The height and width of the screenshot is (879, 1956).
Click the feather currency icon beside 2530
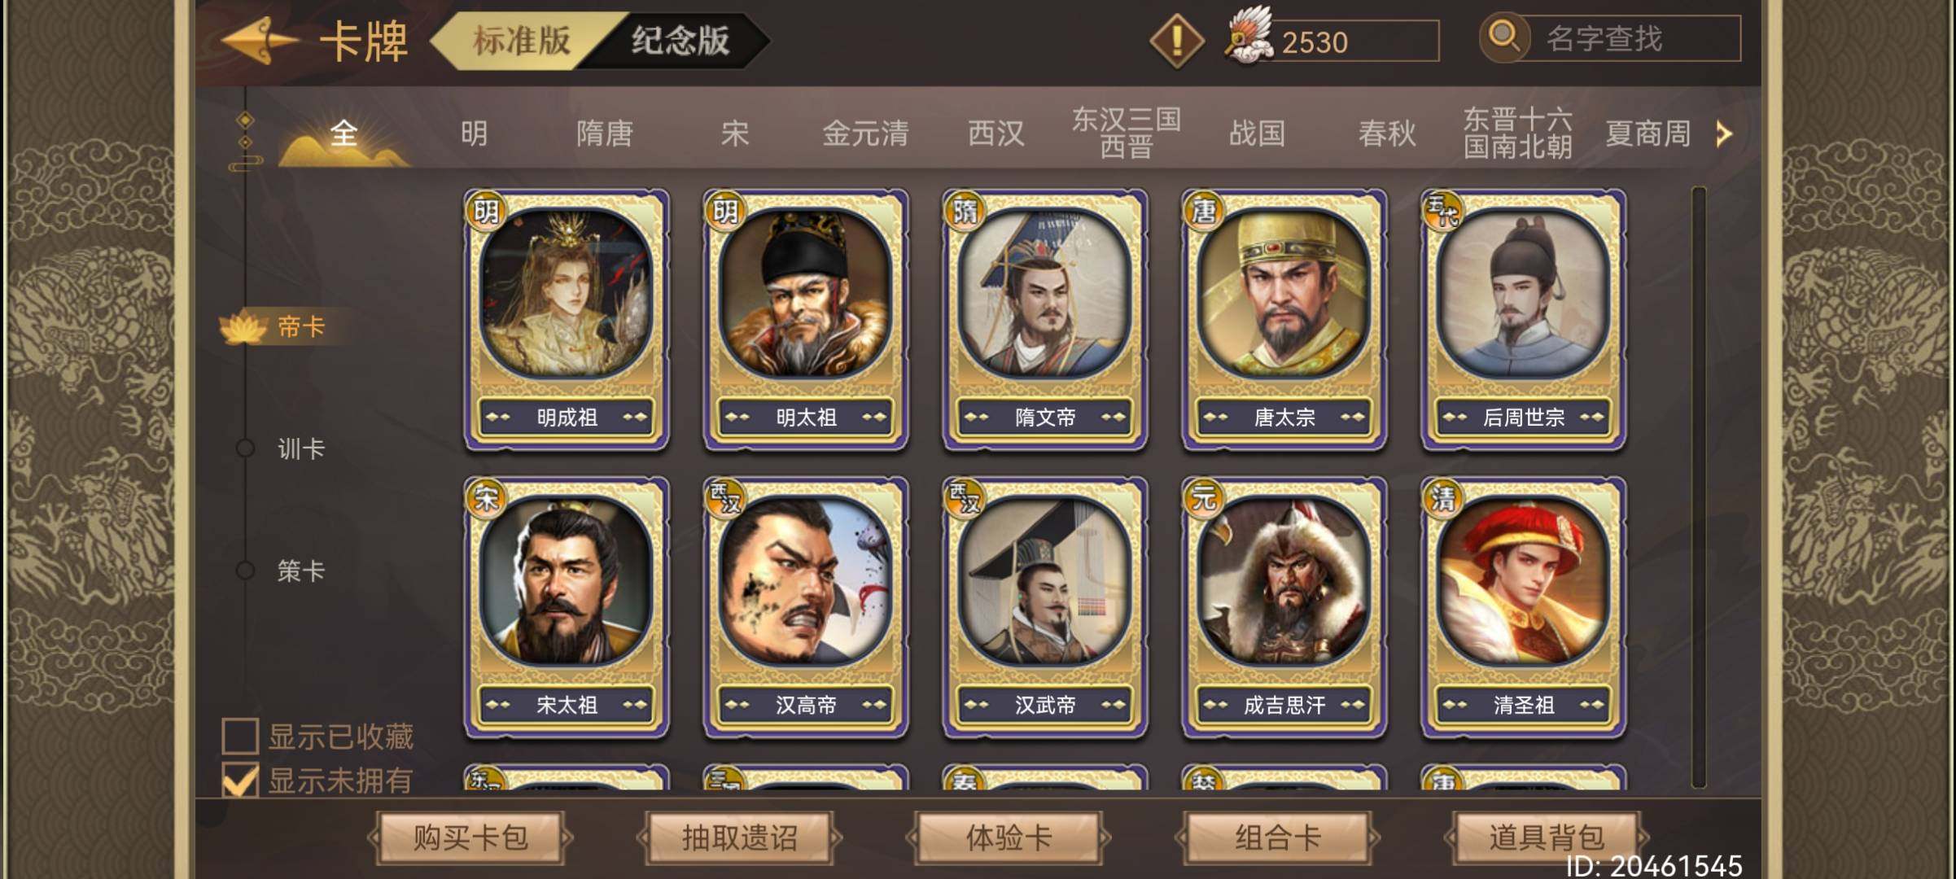coord(1249,36)
